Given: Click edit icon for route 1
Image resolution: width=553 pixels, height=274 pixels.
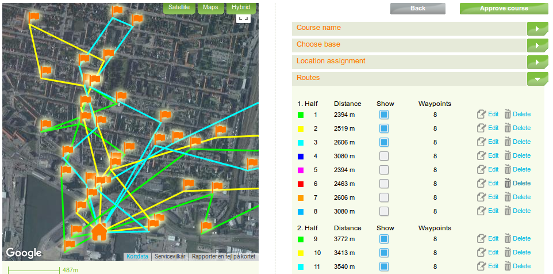Looking at the screenshot, I should point(481,115).
